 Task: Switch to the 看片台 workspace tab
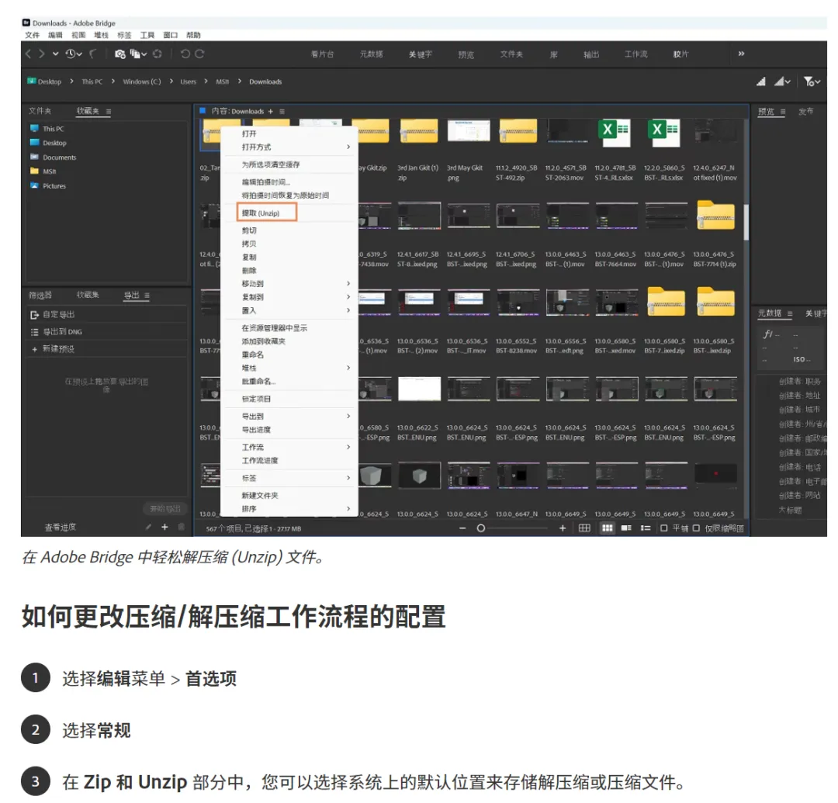tap(322, 54)
